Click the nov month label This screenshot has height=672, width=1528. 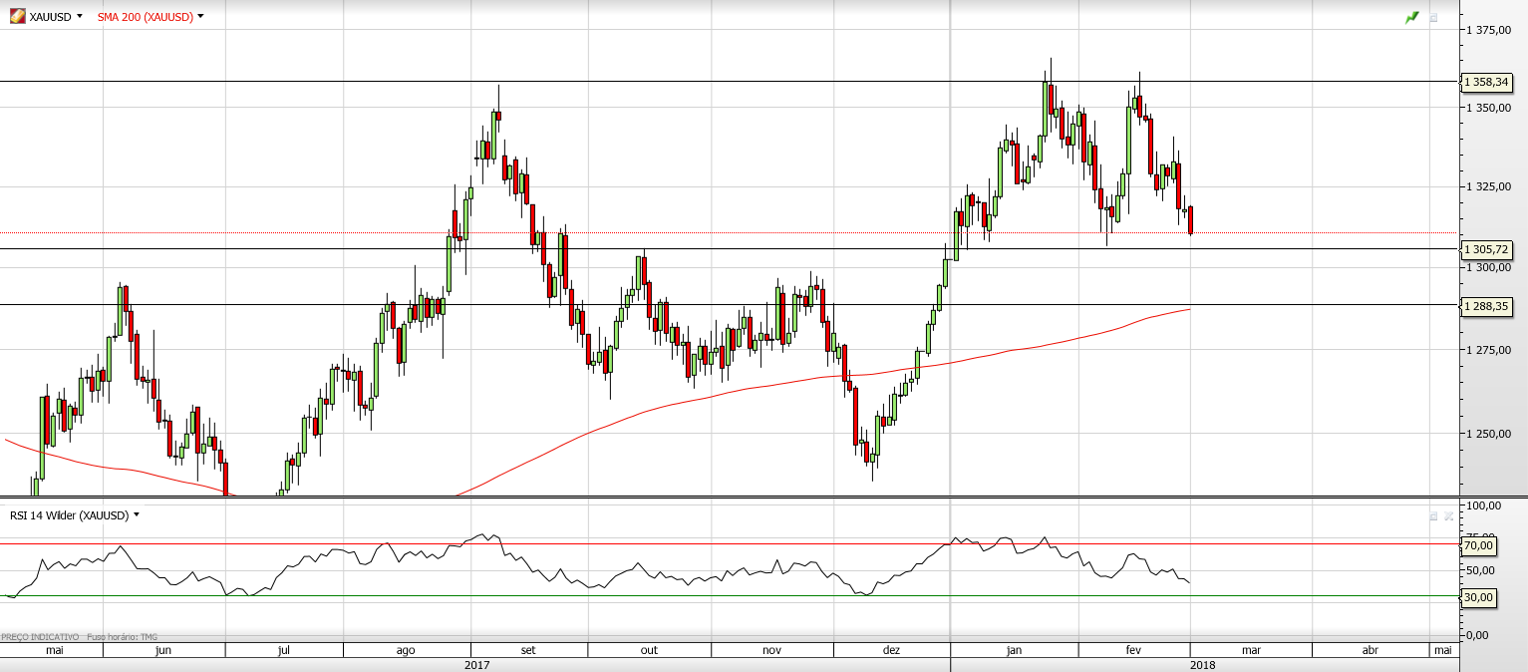click(x=771, y=650)
